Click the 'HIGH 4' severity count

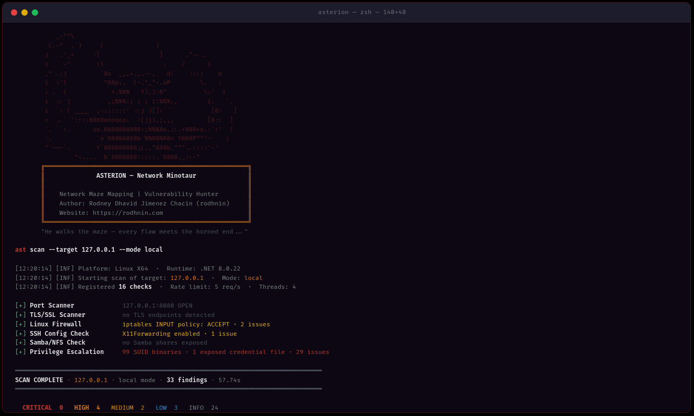pos(87,408)
